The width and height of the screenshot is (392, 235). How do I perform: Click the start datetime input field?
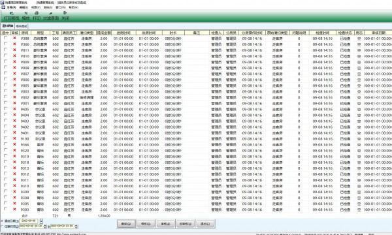click(31, 227)
